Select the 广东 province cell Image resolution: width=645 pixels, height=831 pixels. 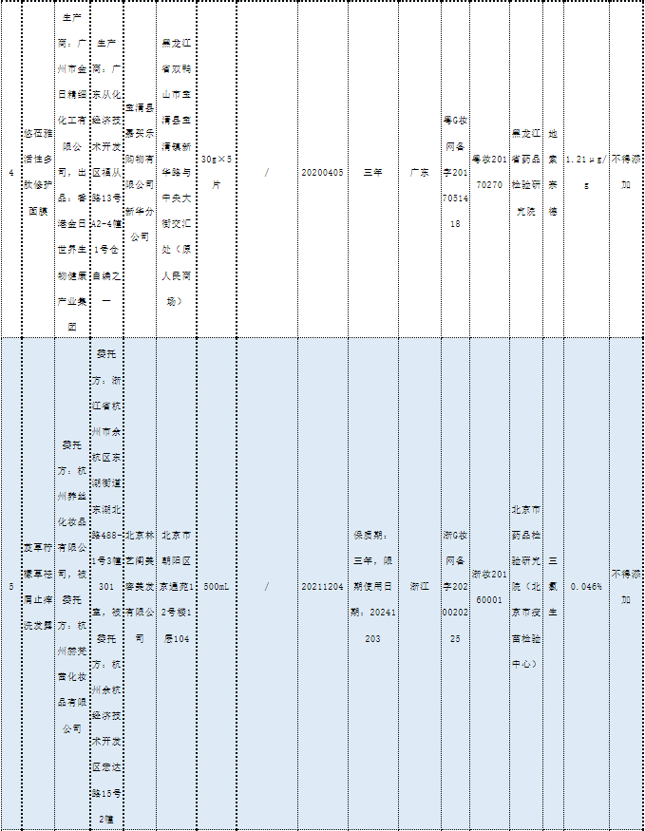pos(419,173)
